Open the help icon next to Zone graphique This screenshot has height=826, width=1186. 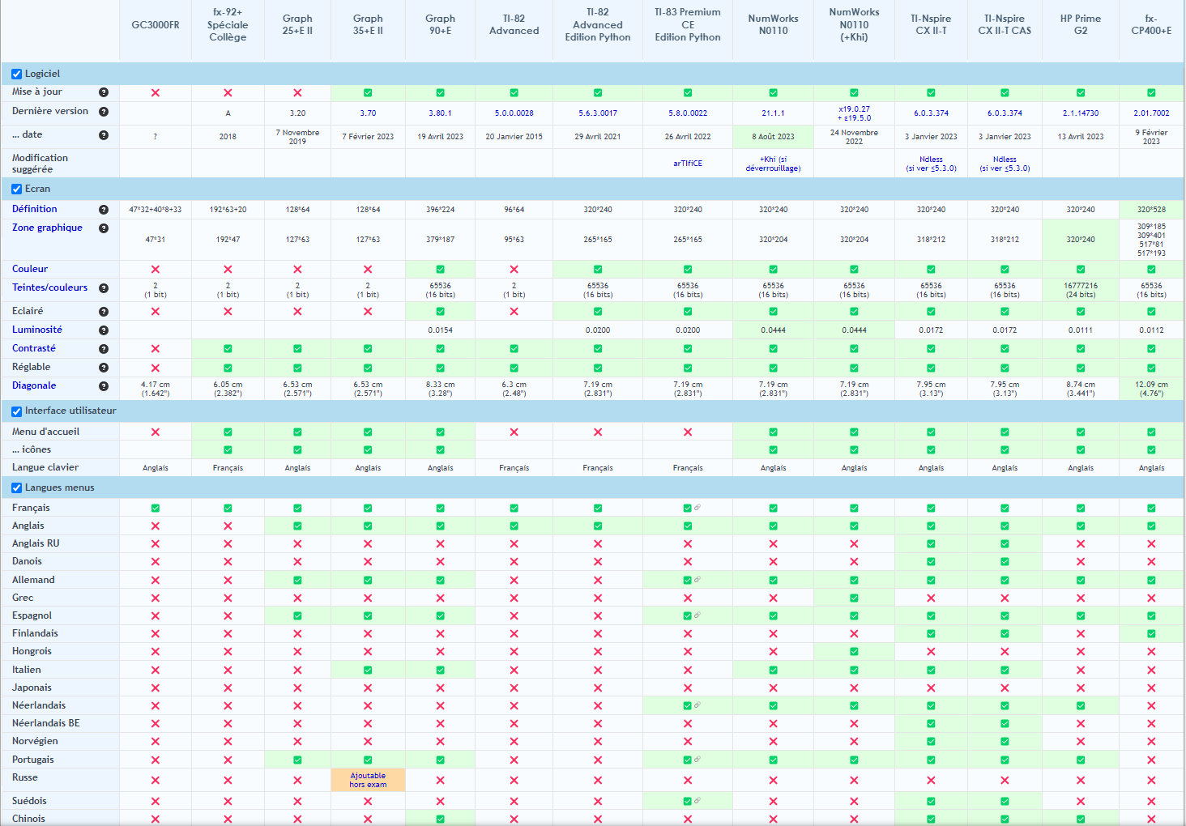pyautogui.click(x=104, y=228)
